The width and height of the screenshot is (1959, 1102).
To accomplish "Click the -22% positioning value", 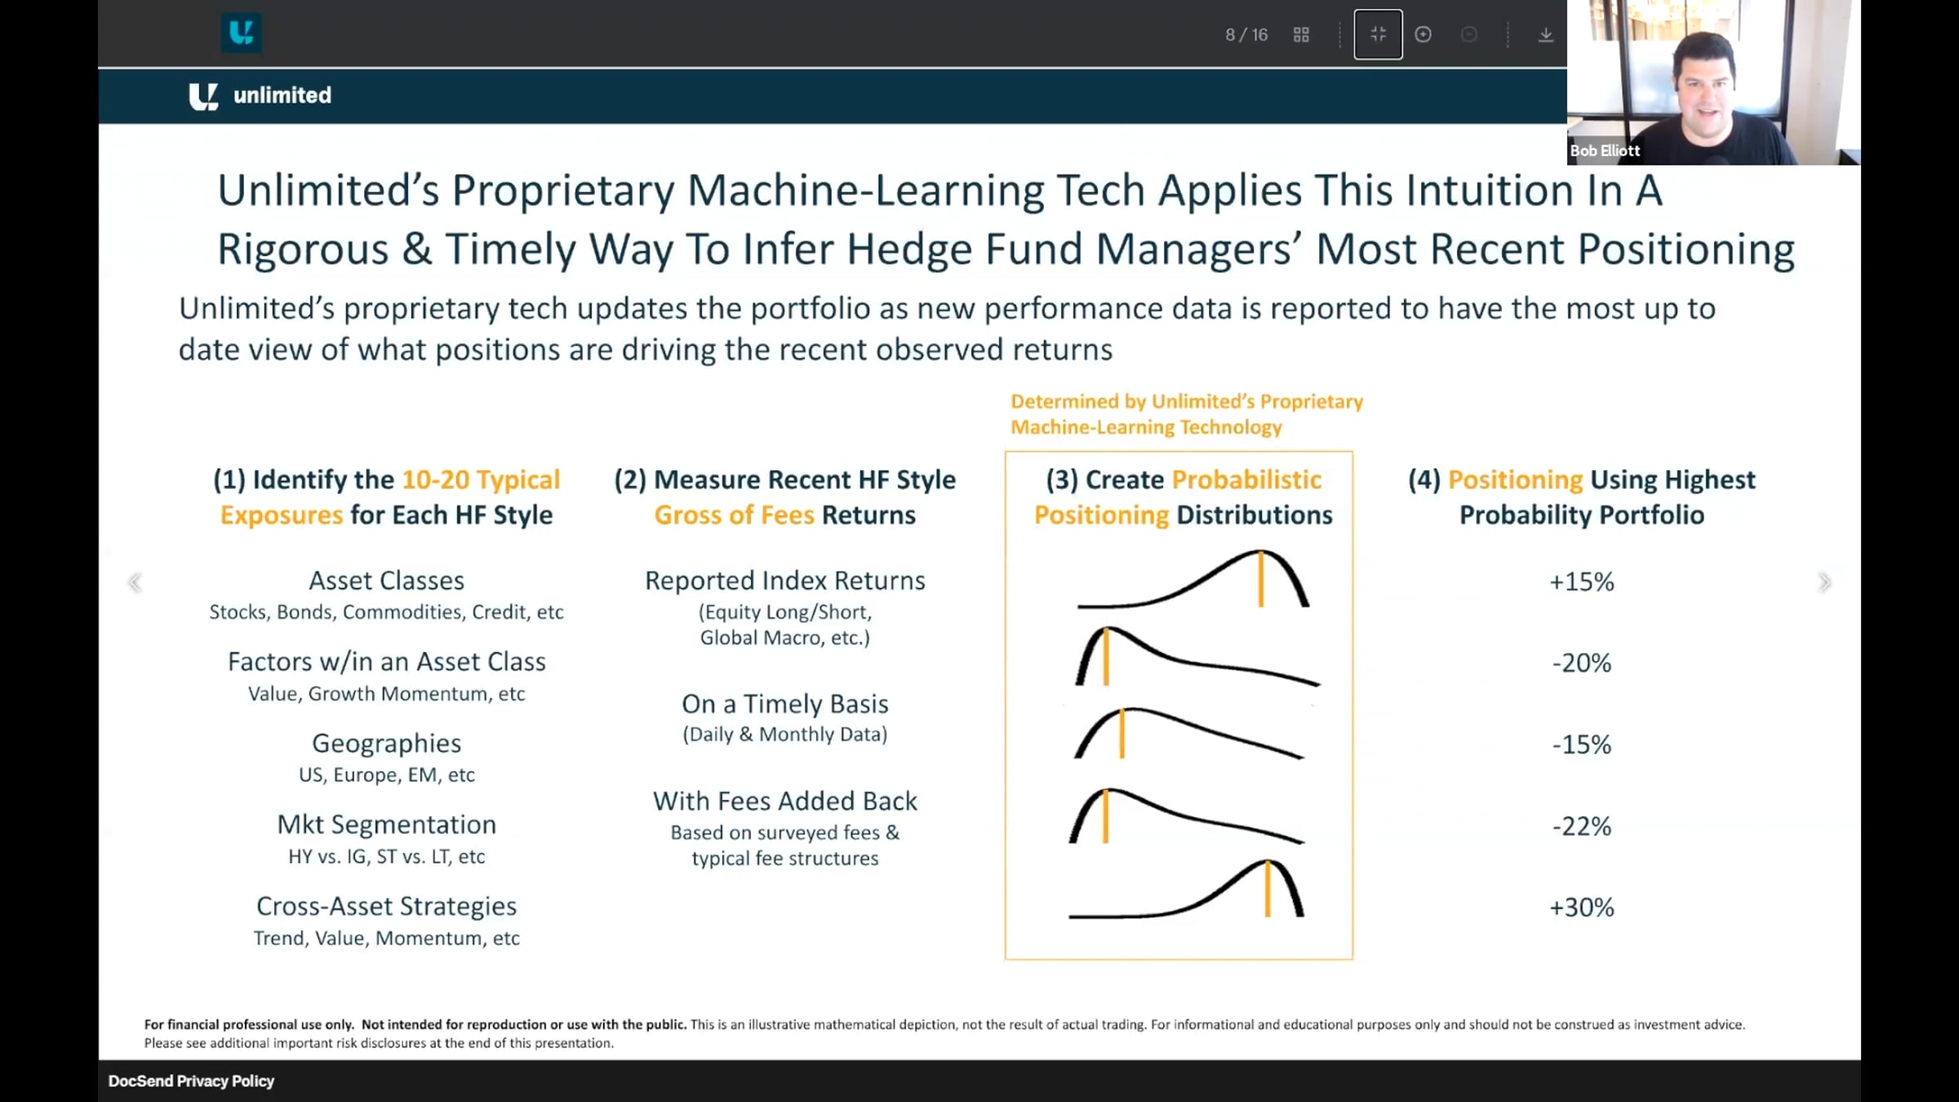I will 1581,826.
